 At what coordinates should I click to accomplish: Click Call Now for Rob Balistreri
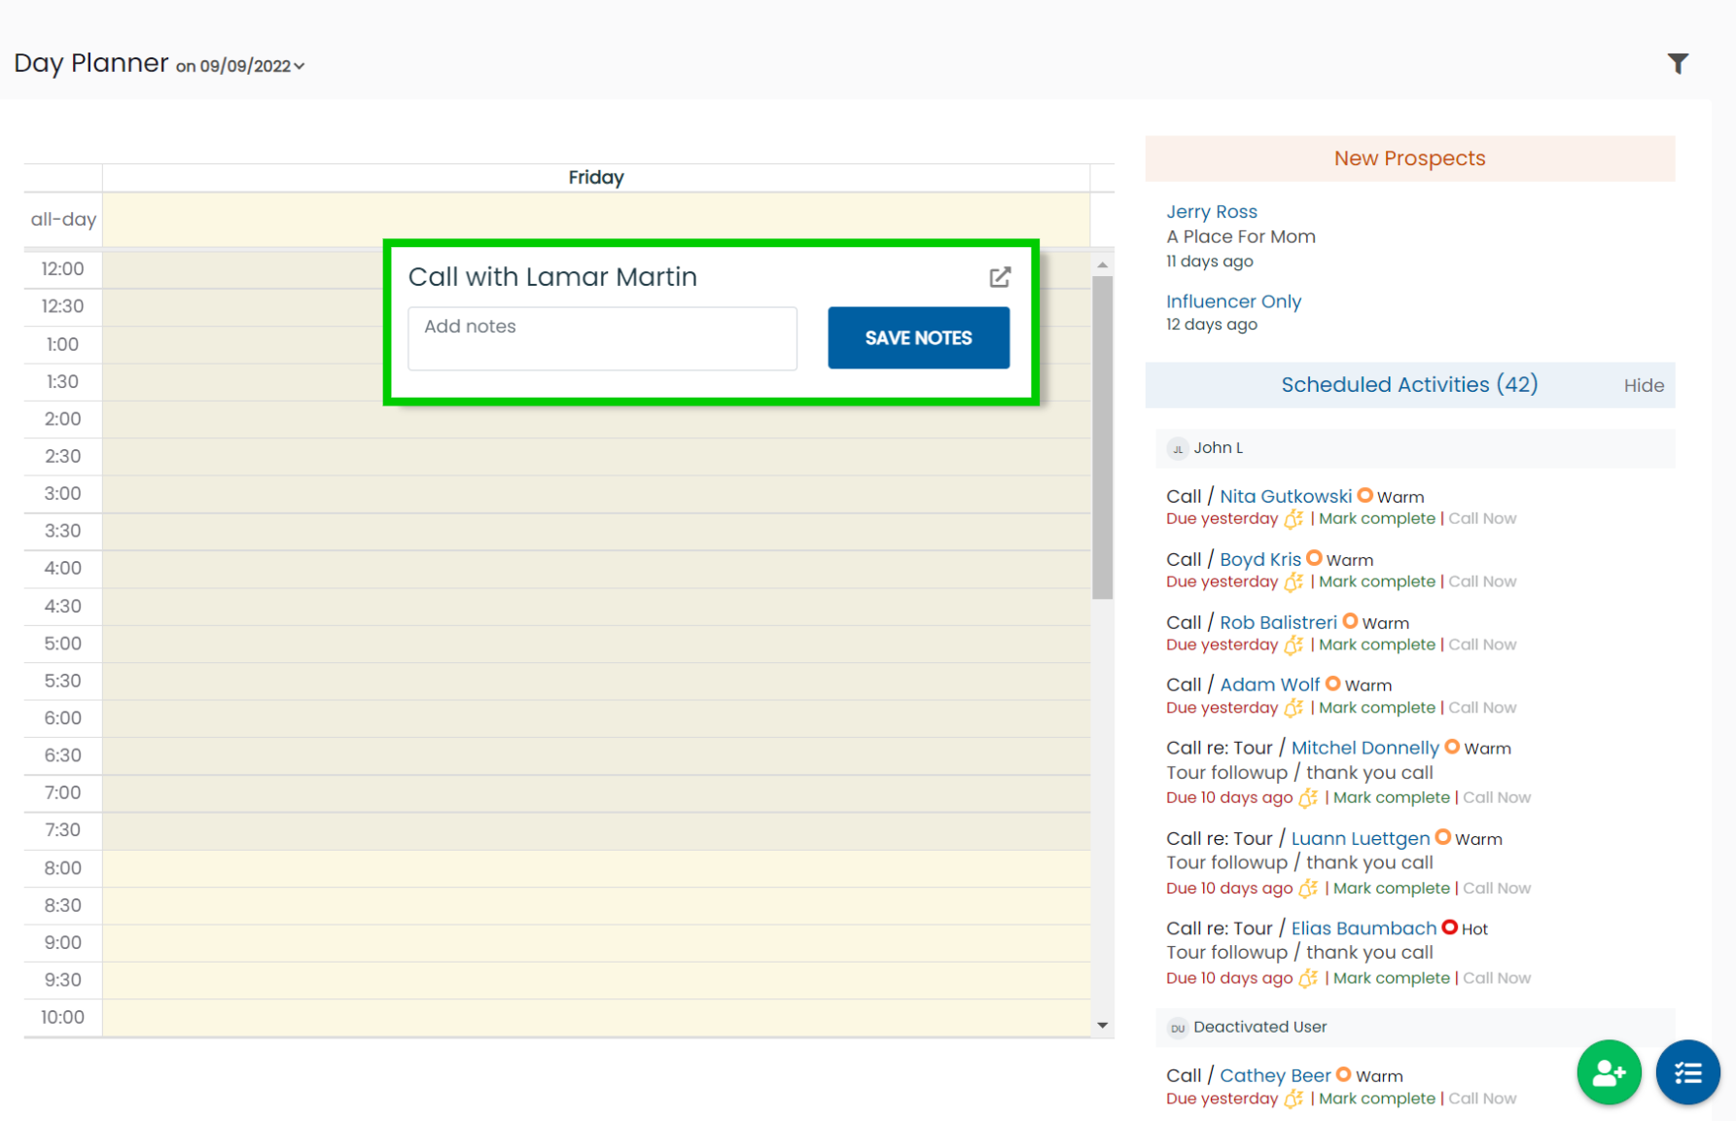point(1482,645)
